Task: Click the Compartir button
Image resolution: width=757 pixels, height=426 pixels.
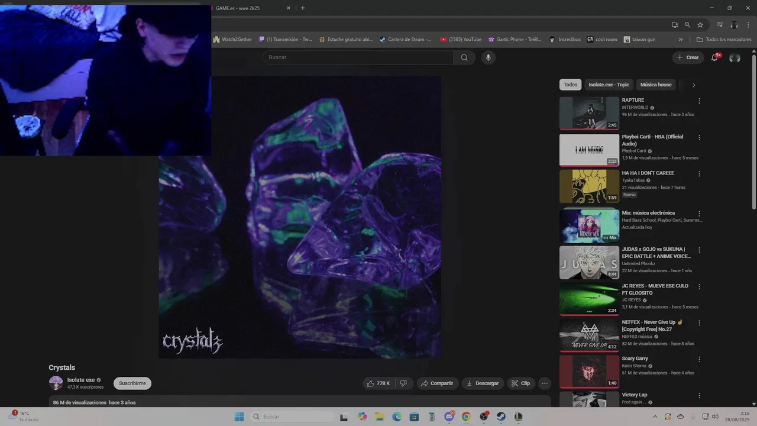Action: click(437, 383)
